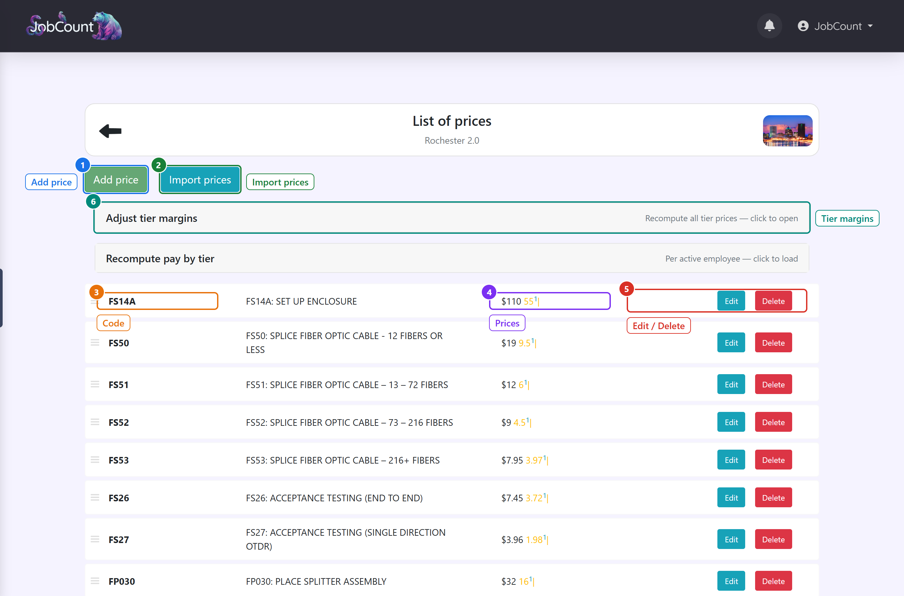Edit the FS51 price entry
904x596 pixels.
pos(731,384)
